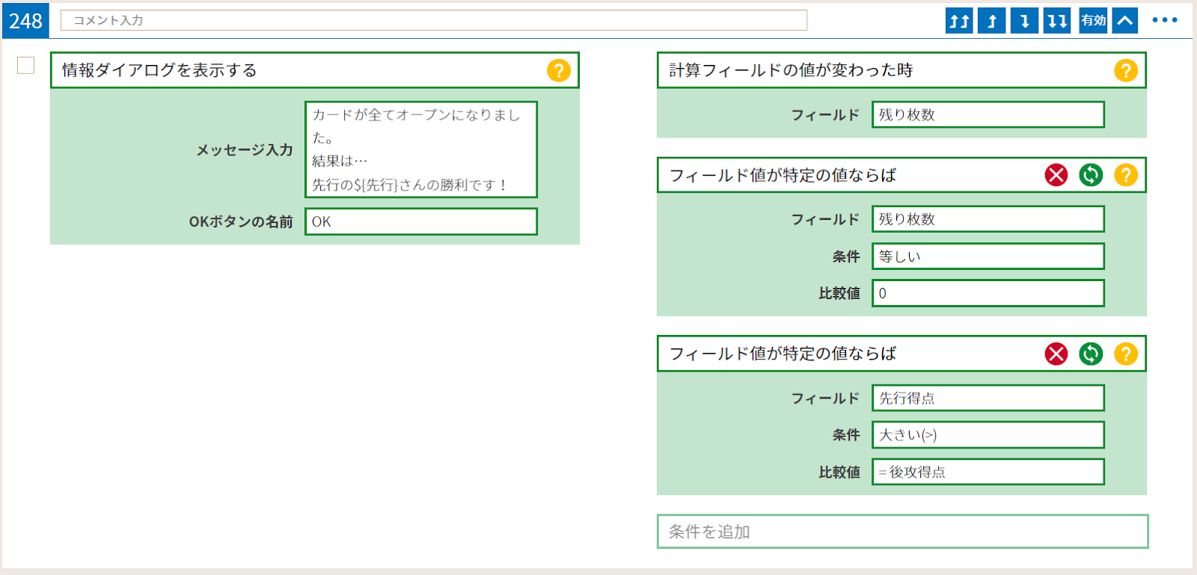Image resolution: width=1197 pixels, height=575 pixels.
Task: Collapse row 248 with the chevron button
Action: point(1125,20)
